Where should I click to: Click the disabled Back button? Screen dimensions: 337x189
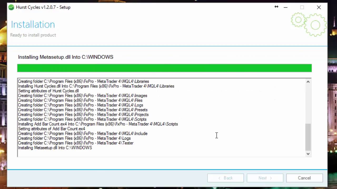point(225,178)
